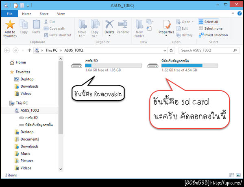Click the Back navigation arrow

pos(7,51)
